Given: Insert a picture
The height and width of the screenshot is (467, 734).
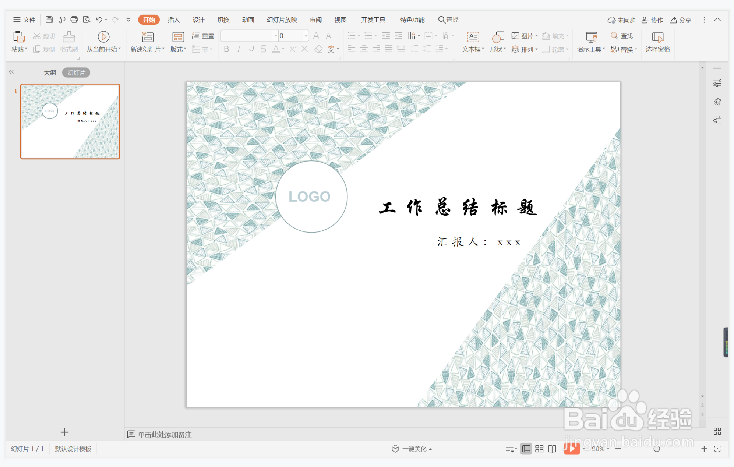Looking at the screenshot, I should tap(524, 36).
